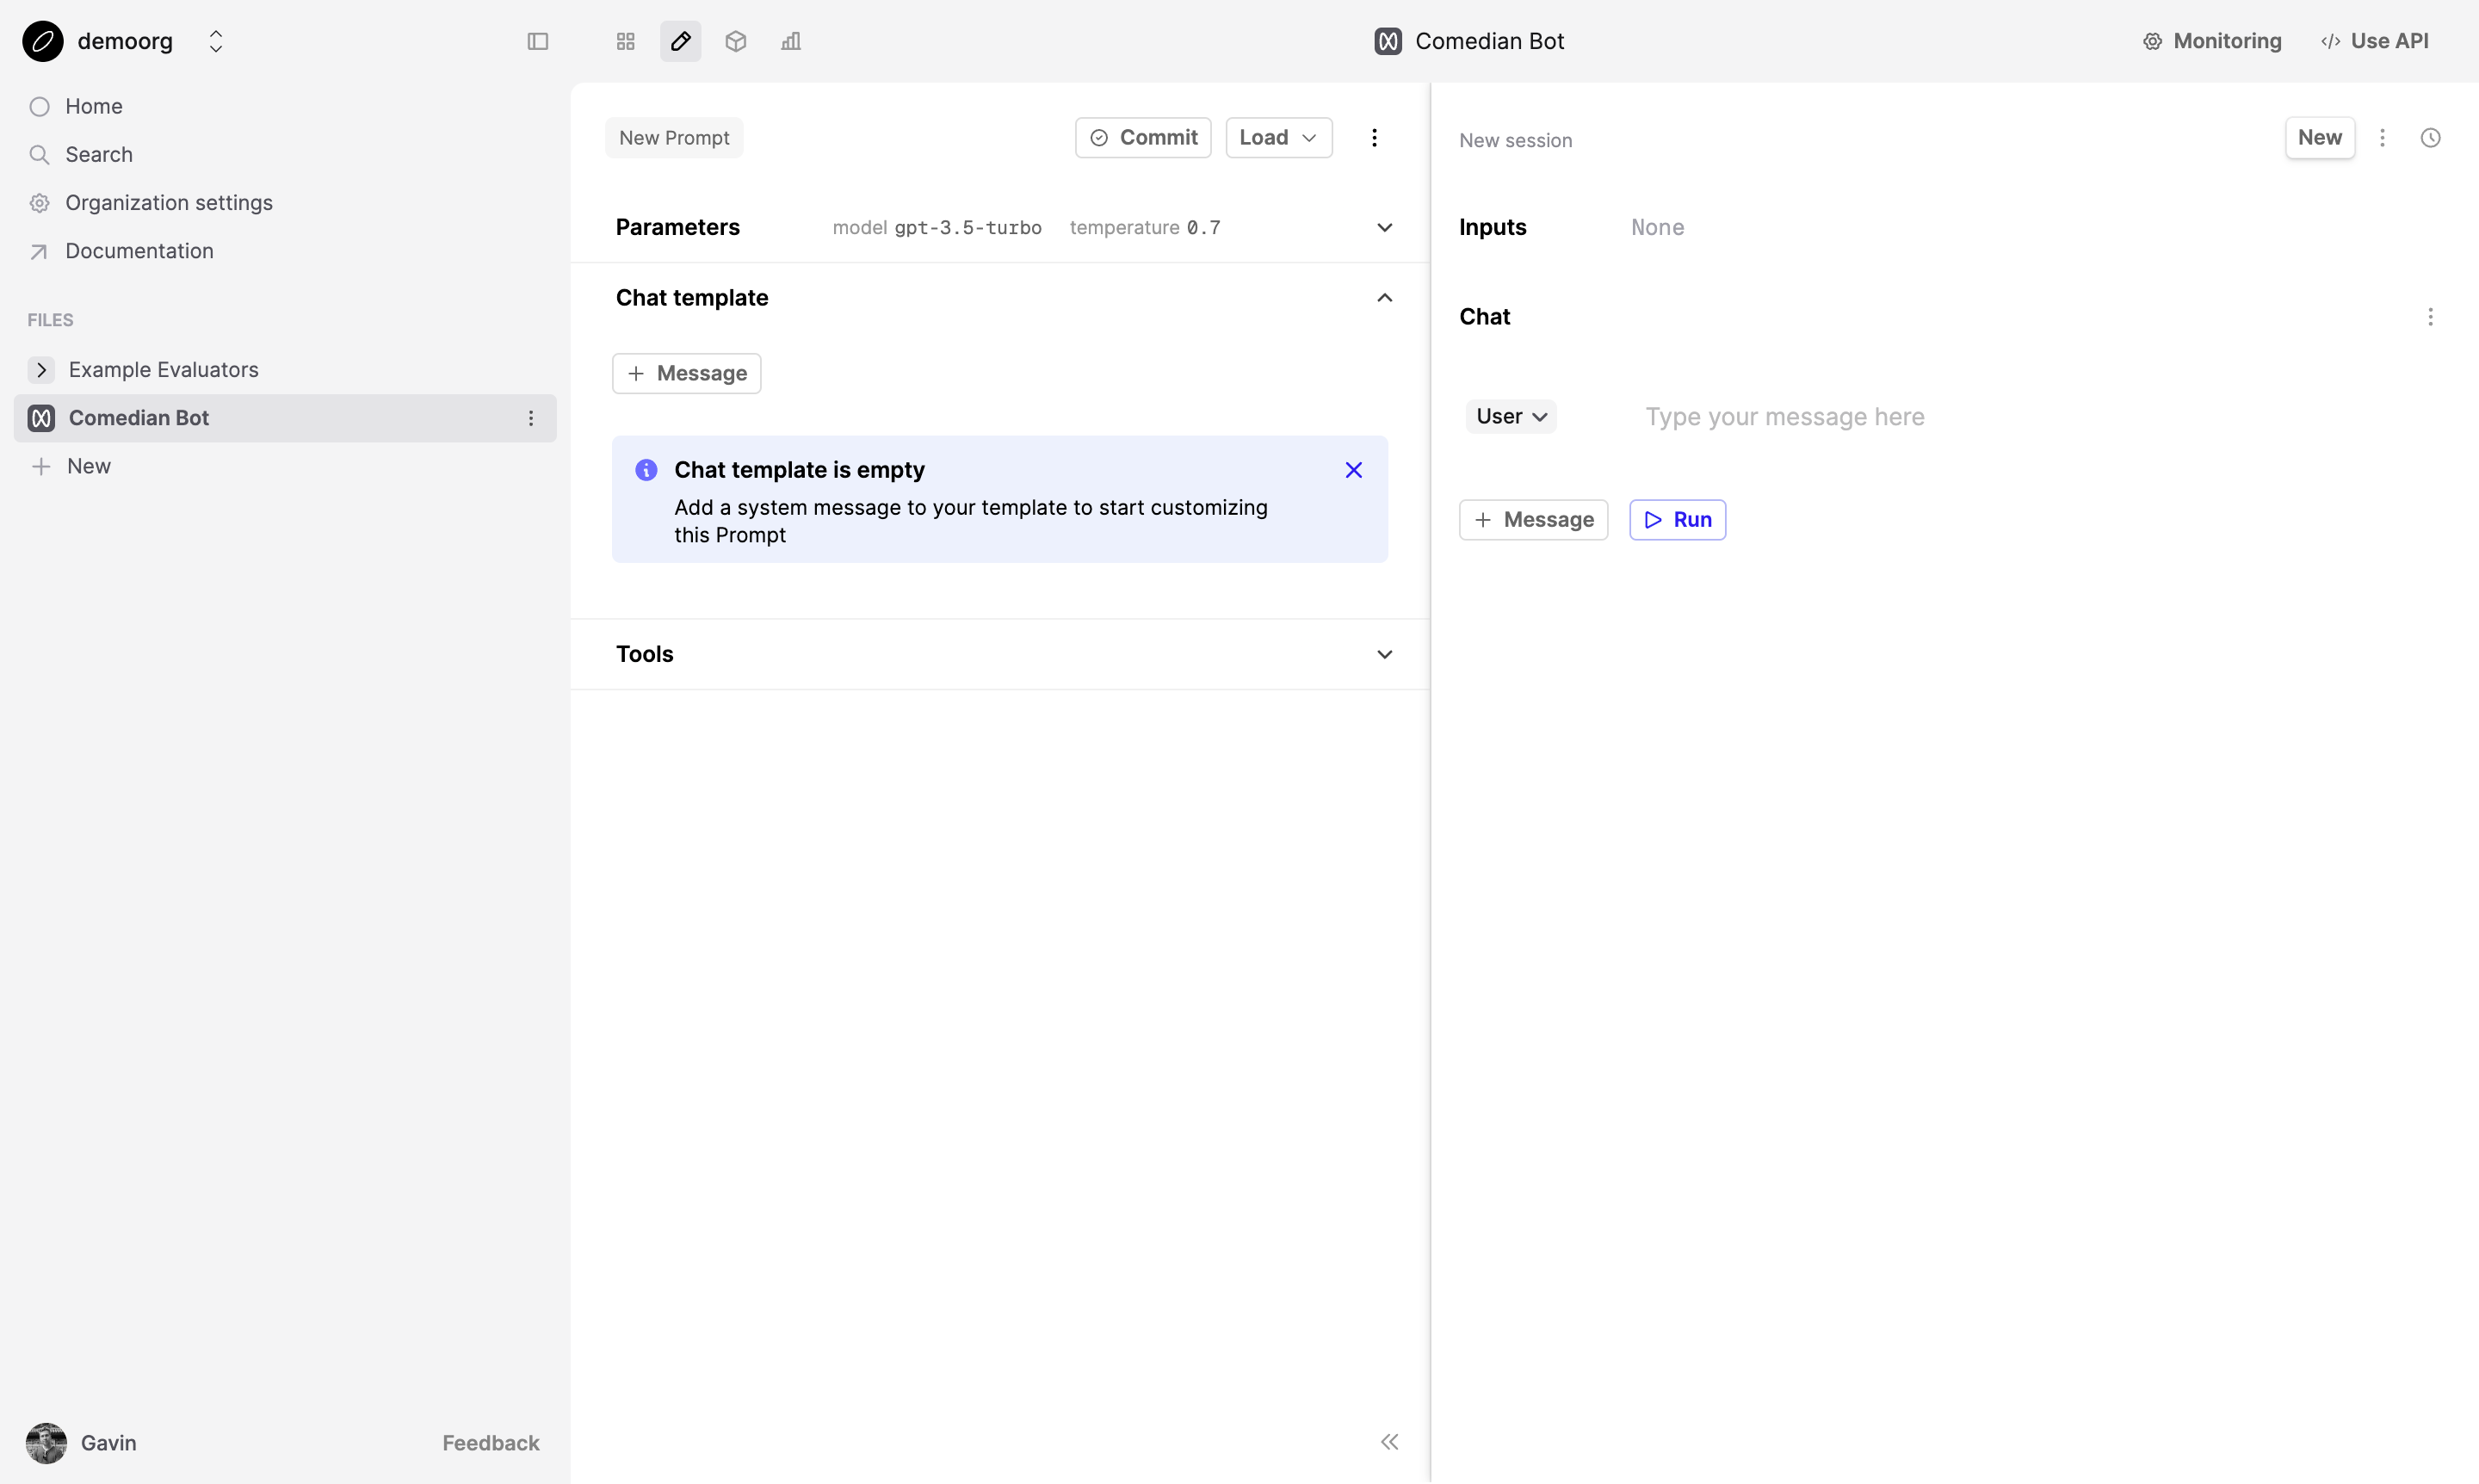Expand the Parameters section

coord(1384,227)
